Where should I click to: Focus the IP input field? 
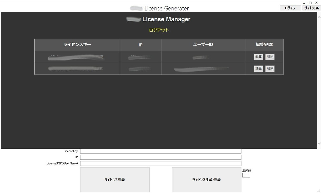click(x=160, y=157)
